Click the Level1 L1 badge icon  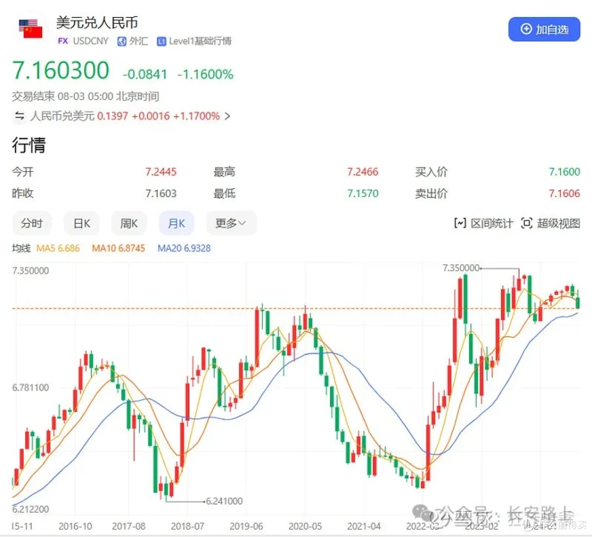162,41
